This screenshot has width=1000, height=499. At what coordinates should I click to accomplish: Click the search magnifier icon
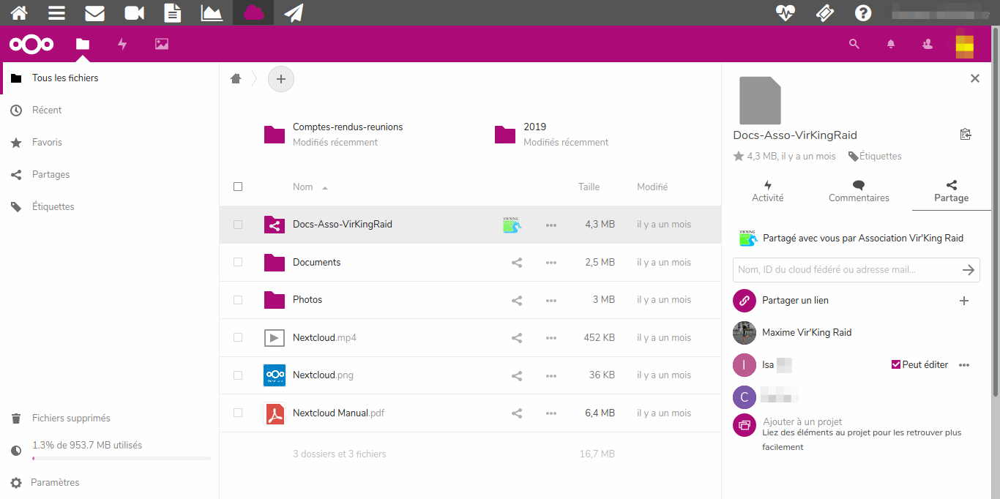[x=854, y=44]
